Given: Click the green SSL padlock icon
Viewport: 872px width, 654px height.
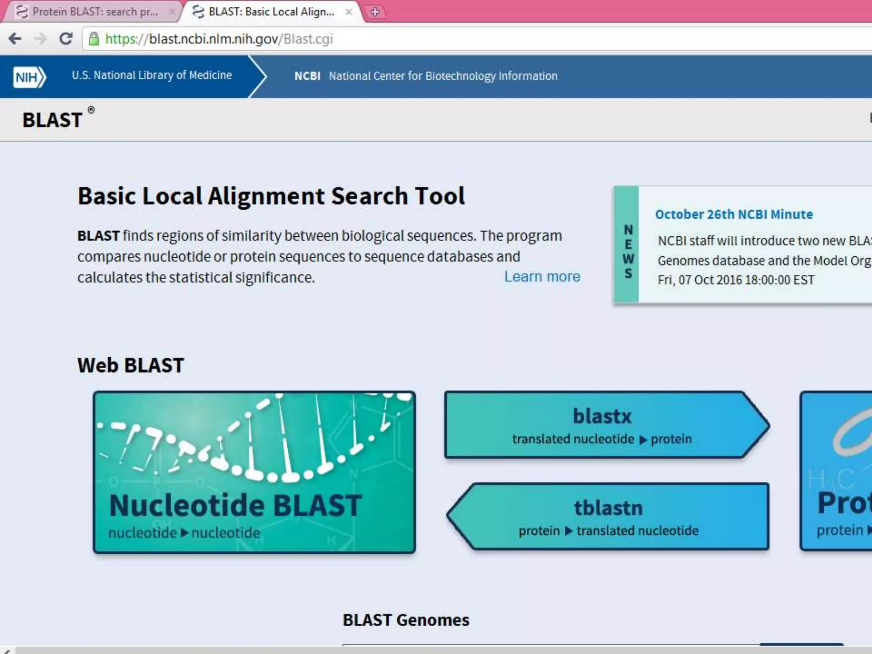Looking at the screenshot, I should (x=94, y=39).
